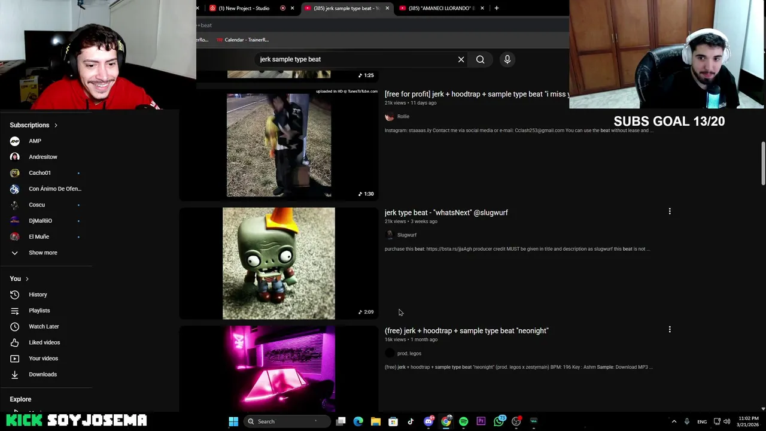
Task: Open WhatsApp from taskbar
Action: click(499, 421)
